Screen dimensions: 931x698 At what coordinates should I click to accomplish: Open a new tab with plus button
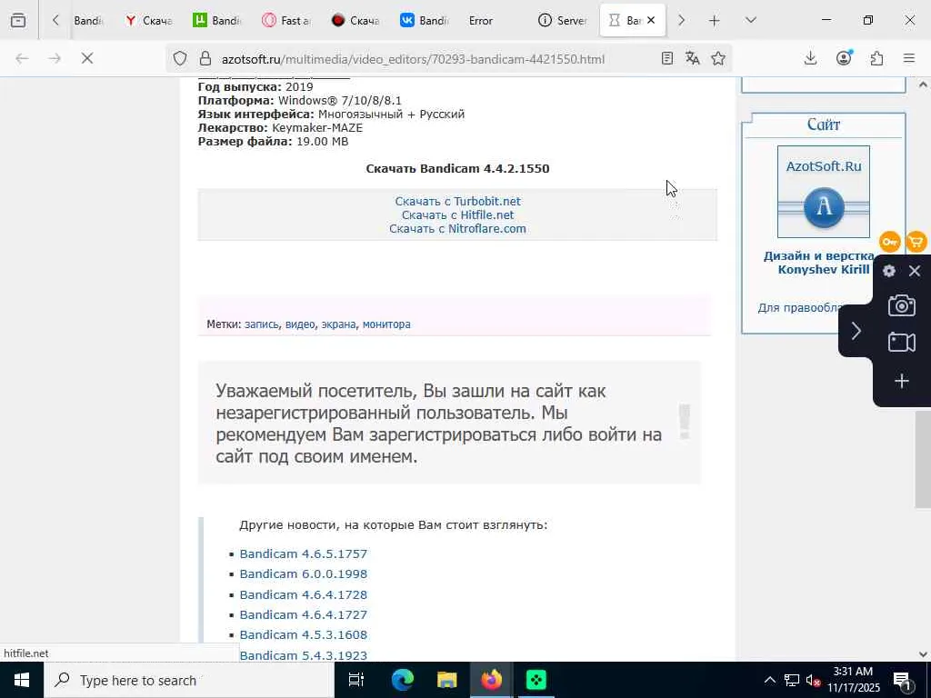click(x=715, y=20)
